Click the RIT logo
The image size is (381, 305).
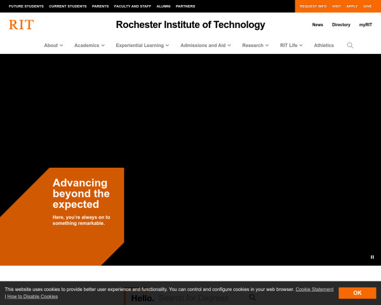click(x=21, y=25)
